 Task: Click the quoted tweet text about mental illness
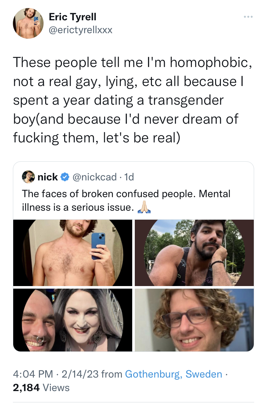point(126,200)
